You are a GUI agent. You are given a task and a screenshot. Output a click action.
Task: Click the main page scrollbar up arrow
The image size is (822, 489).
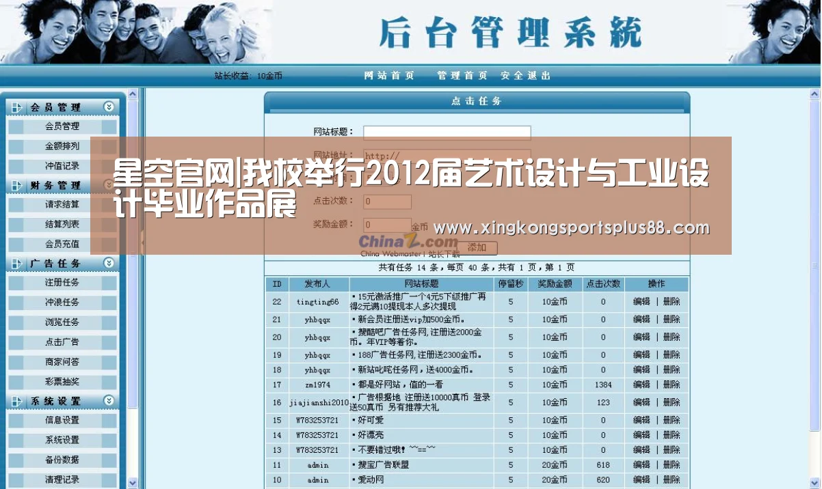point(815,94)
